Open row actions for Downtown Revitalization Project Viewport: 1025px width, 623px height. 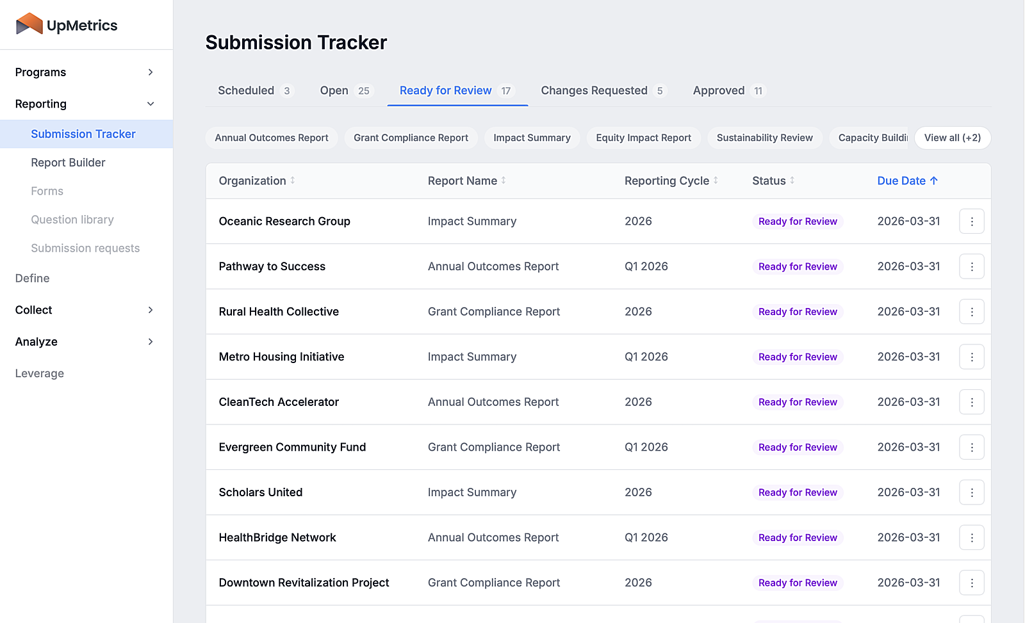[x=972, y=583]
